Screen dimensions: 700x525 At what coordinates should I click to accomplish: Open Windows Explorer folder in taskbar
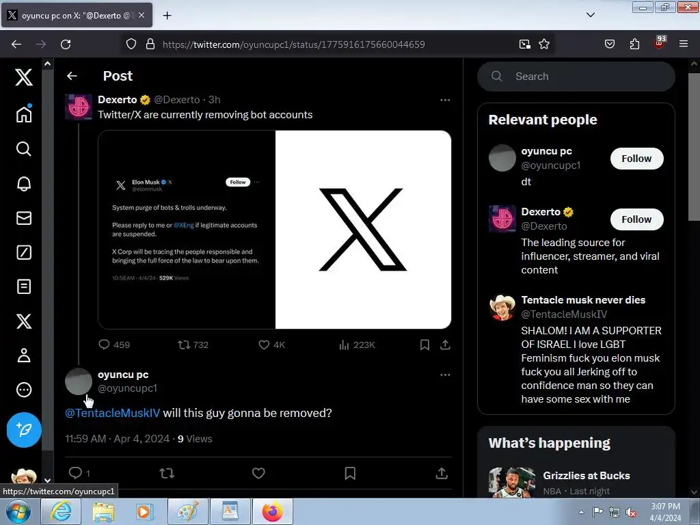103,511
